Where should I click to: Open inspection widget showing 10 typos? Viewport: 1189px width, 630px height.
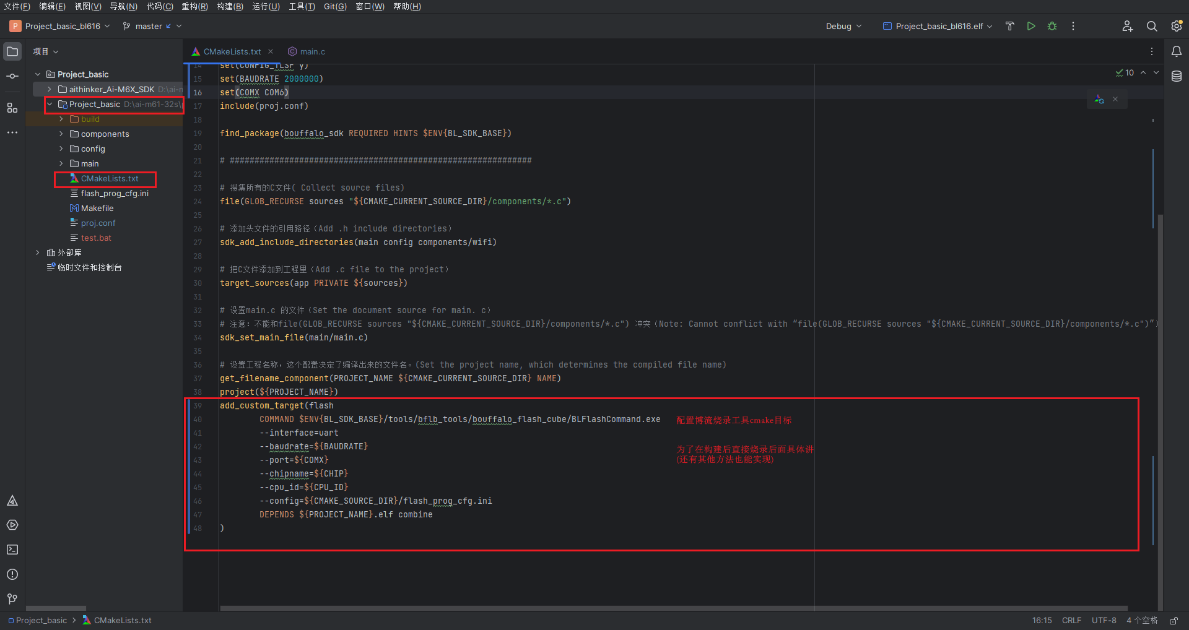click(1125, 72)
